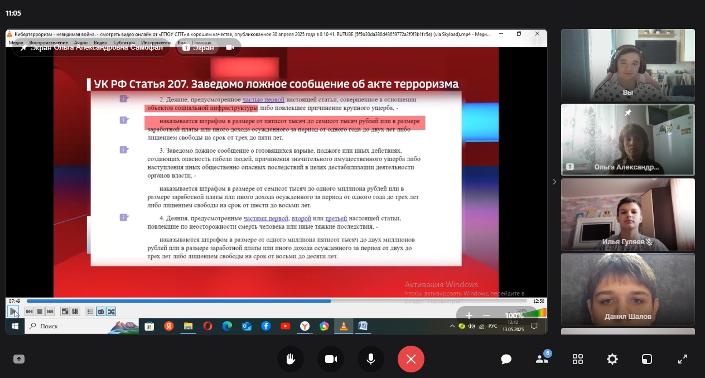Open Microsoft Store from the taskbar
The image size is (705, 378).
click(149, 326)
